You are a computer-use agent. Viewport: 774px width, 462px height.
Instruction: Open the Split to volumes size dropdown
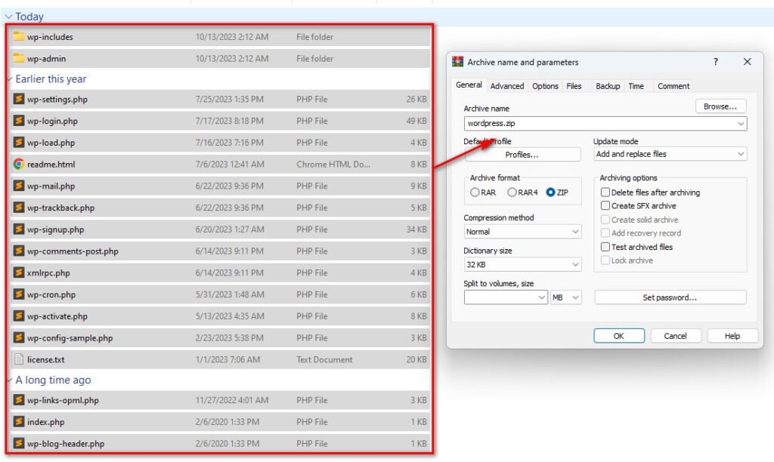point(541,297)
